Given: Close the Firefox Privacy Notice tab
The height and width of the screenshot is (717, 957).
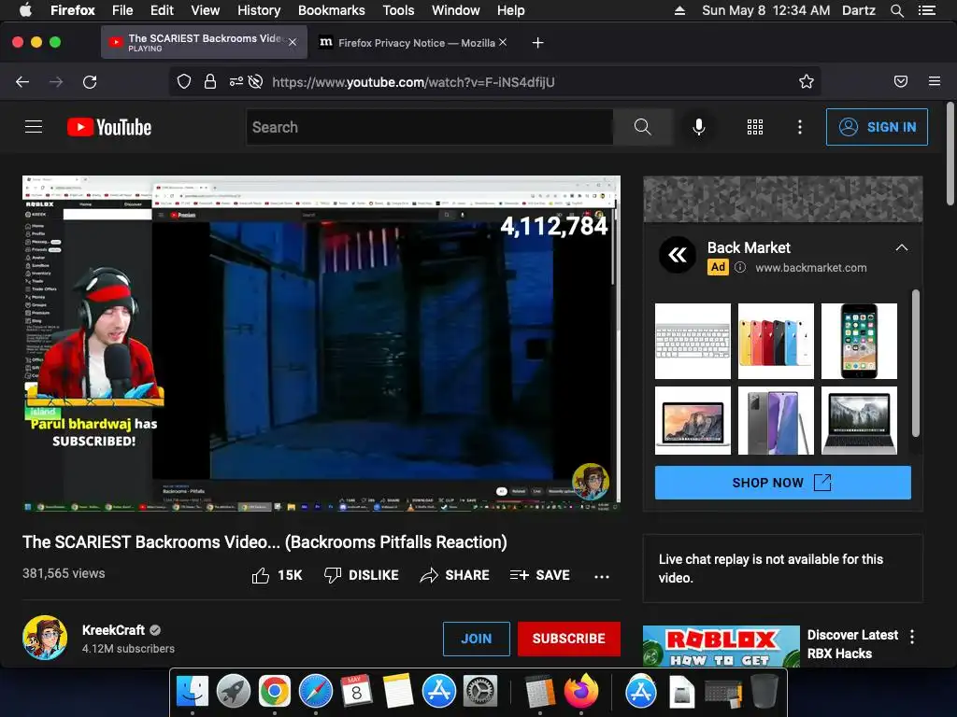Looking at the screenshot, I should 502,42.
